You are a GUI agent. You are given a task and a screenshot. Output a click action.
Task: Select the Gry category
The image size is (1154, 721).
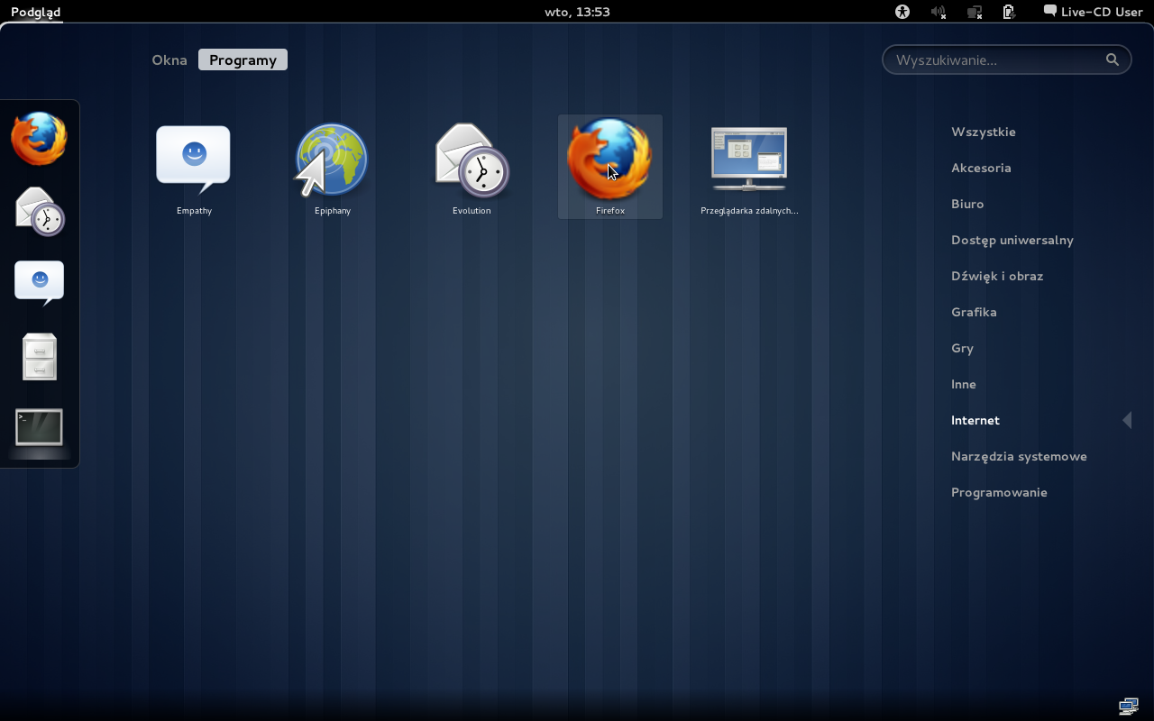click(962, 348)
